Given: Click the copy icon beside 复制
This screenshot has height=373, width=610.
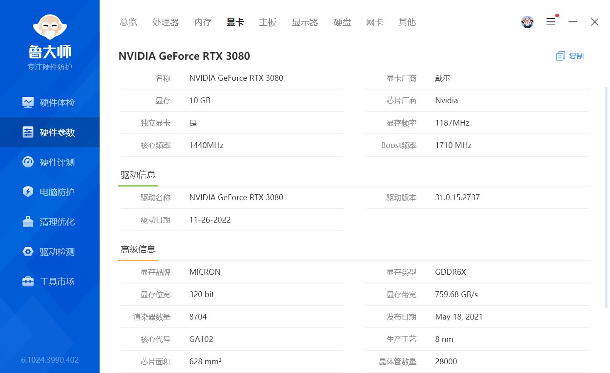Looking at the screenshot, I should [560, 56].
